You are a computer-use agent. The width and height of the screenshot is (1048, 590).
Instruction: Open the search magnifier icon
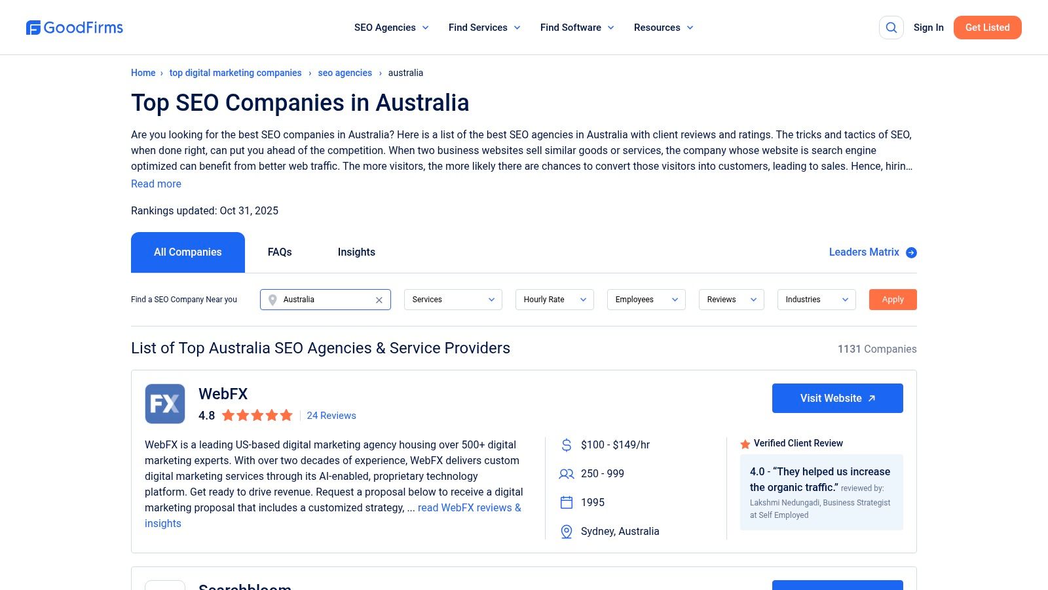coord(891,28)
